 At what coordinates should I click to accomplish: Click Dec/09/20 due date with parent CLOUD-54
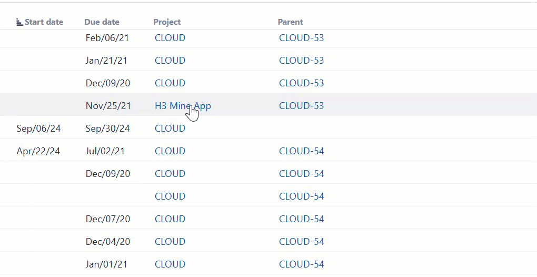108,174
